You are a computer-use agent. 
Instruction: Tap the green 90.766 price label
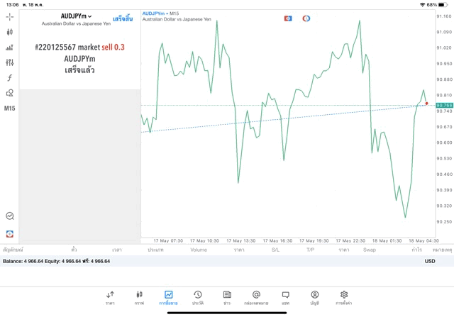pyautogui.click(x=444, y=105)
